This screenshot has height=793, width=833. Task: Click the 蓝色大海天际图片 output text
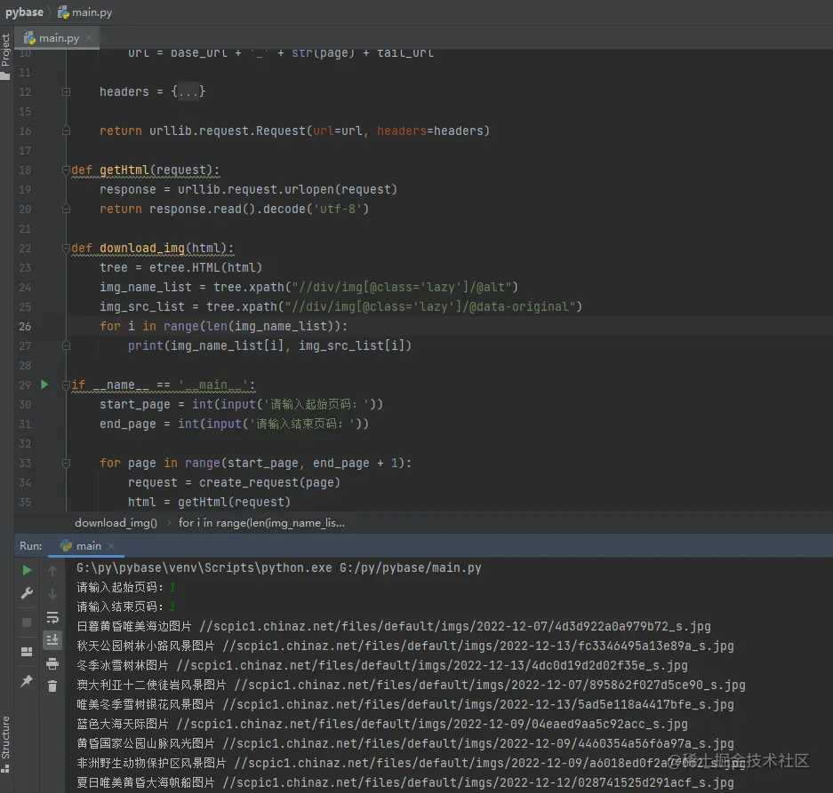click(122, 724)
